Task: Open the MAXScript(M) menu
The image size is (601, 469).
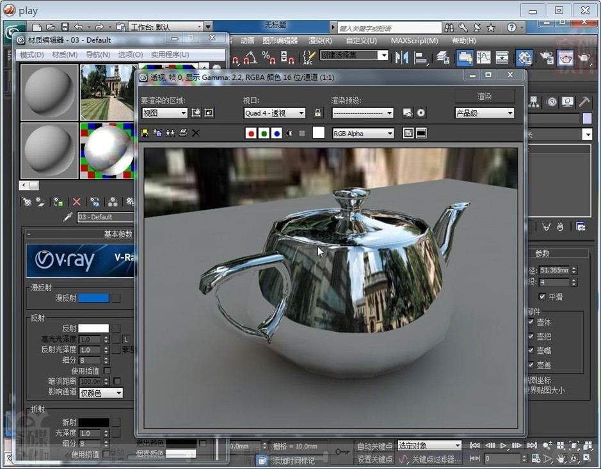Action: point(414,40)
